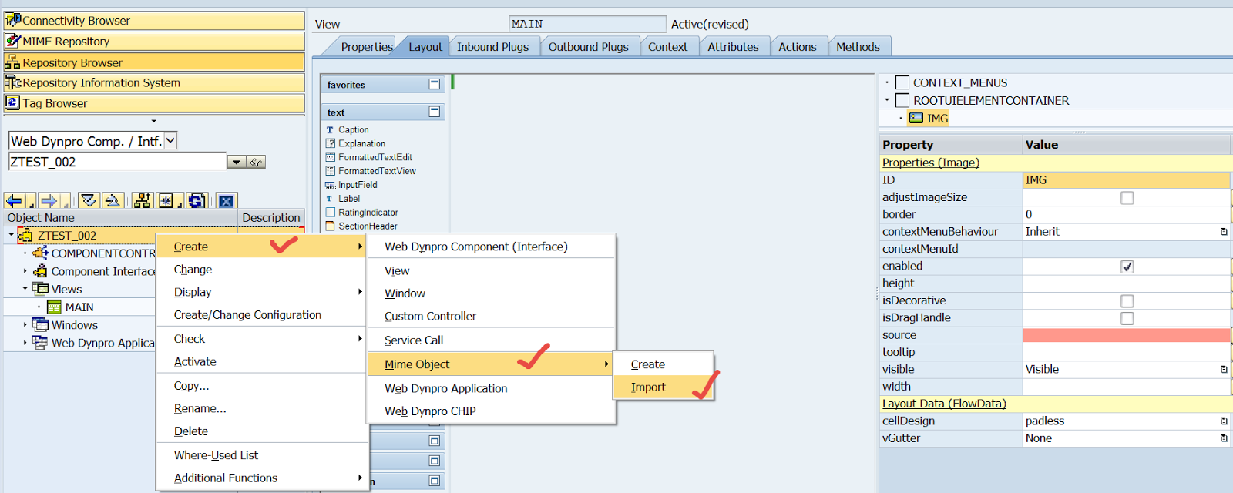Click the Properties (Image) link
The width and height of the screenshot is (1233, 493).
point(930,163)
